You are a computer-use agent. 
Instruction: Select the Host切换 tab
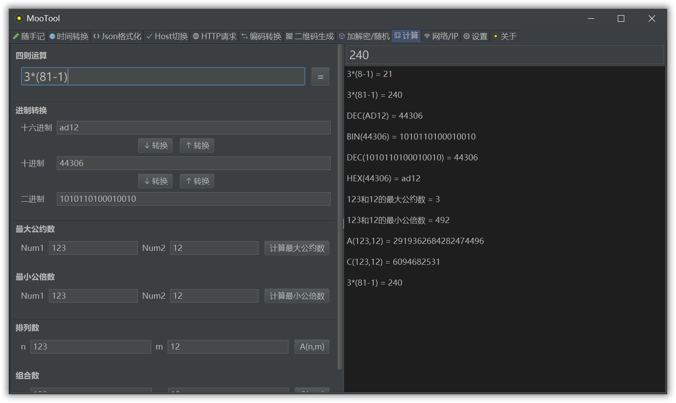[x=167, y=36]
